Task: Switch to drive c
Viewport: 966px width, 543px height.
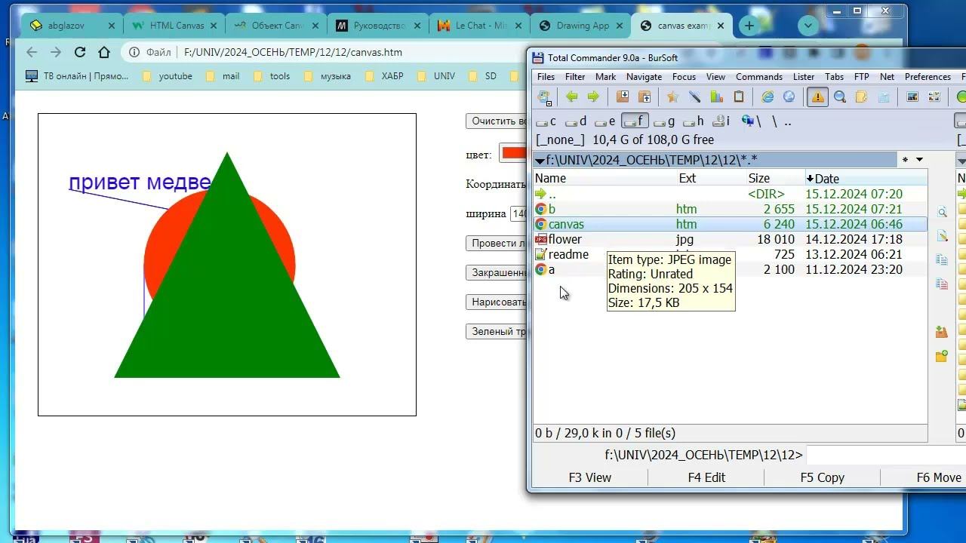Action: tap(546, 121)
